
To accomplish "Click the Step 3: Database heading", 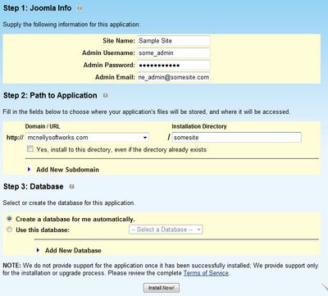I will coord(34,187).
